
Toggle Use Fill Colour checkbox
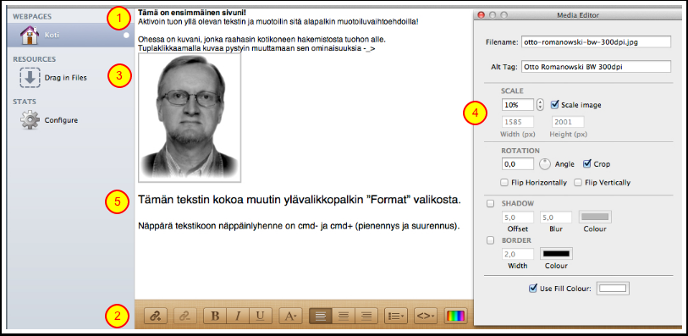pos(533,289)
